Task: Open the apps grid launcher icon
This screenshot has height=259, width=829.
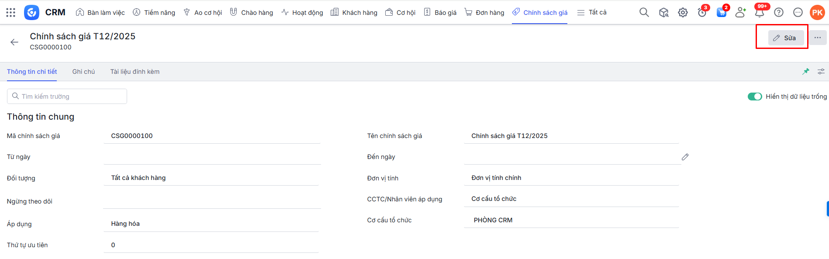Action: coord(11,12)
